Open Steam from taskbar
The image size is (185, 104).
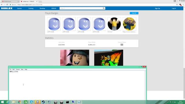coord(43,102)
